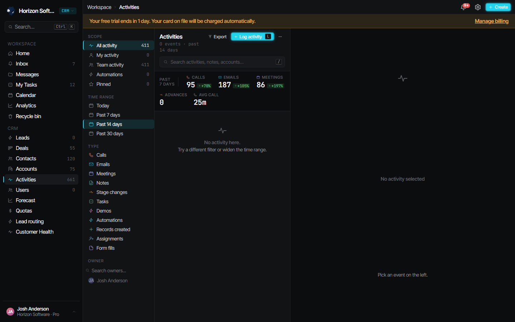515x322 pixels.
Task: Click the Form fills page icon
Action: click(91, 248)
